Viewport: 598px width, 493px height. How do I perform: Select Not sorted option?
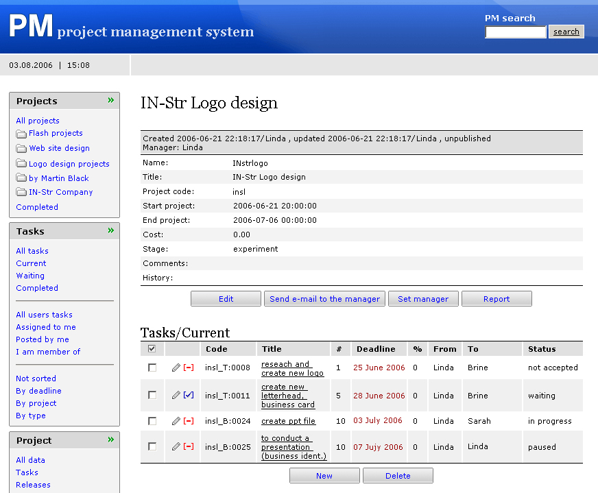[36, 378]
